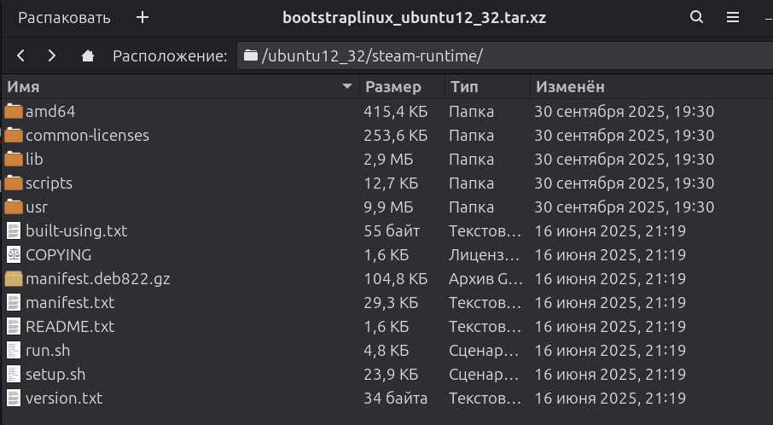Screen dimensions: 773x425
Task: Select the common-licenses folder
Action: tap(87, 136)
